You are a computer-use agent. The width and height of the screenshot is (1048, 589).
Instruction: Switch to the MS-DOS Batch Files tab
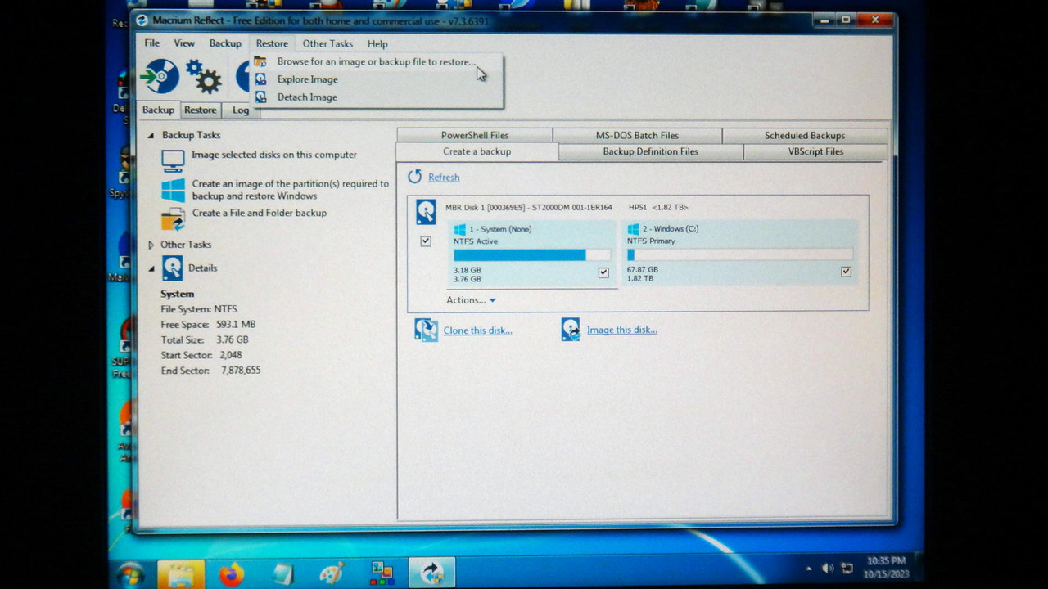[637, 135]
